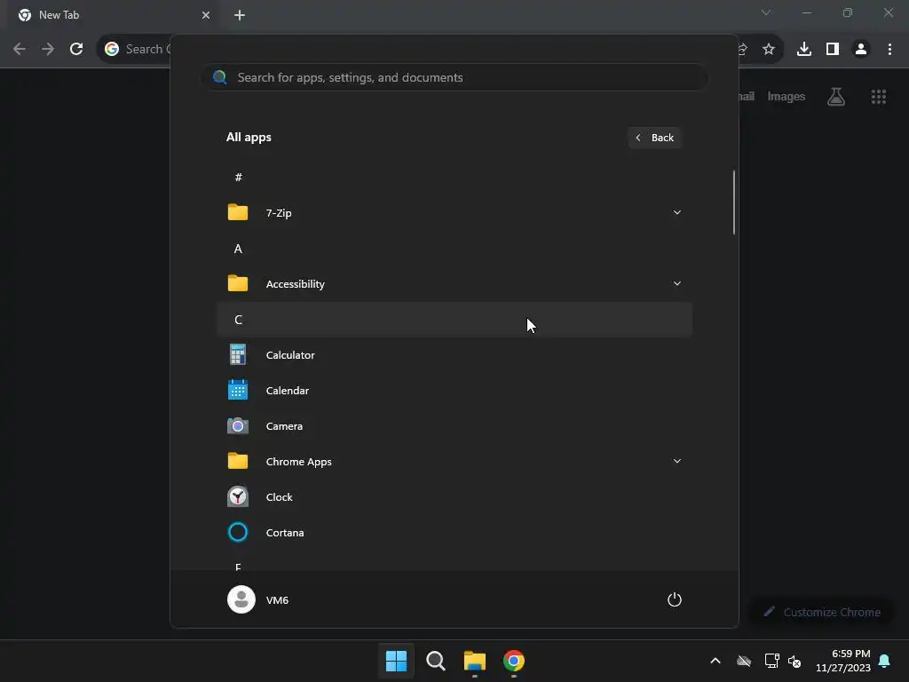Launch the Camera app
Viewport: 909px width, 682px height.
(x=454, y=425)
